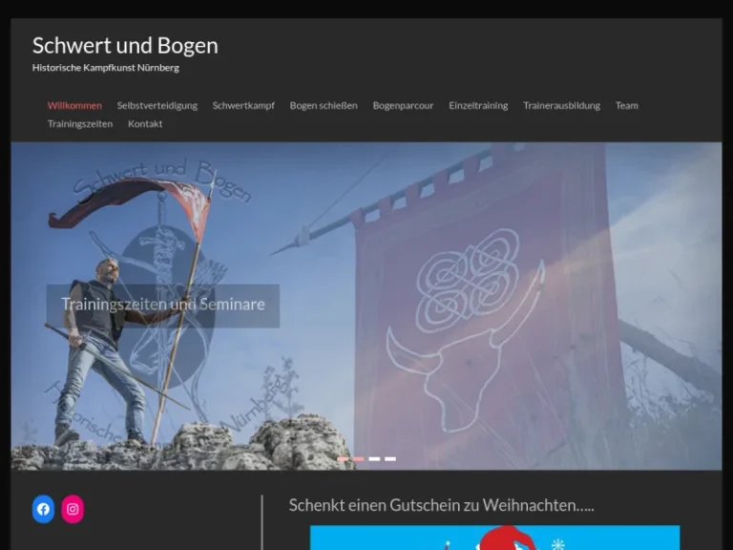
Task: Open the Selbstverteidigung page
Action: (x=157, y=105)
